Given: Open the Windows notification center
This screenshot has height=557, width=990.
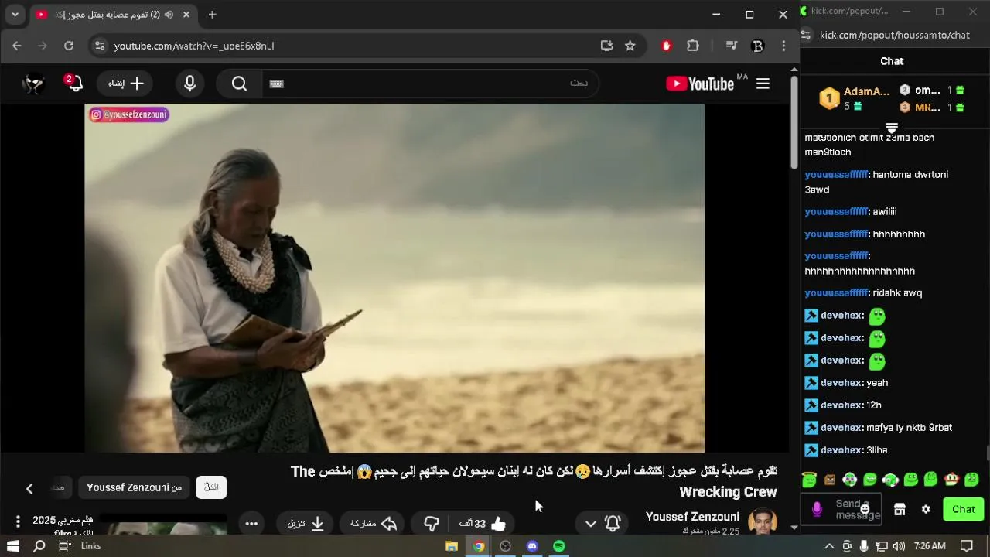Looking at the screenshot, I should pos(966,546).
